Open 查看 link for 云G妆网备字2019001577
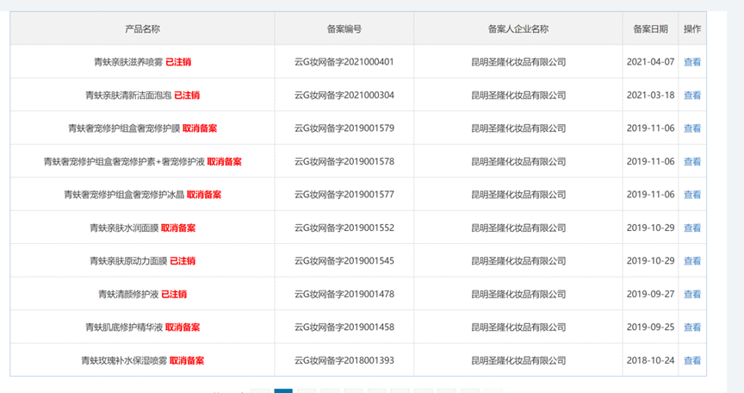744x393 pixels. click(x=691, y=195)
